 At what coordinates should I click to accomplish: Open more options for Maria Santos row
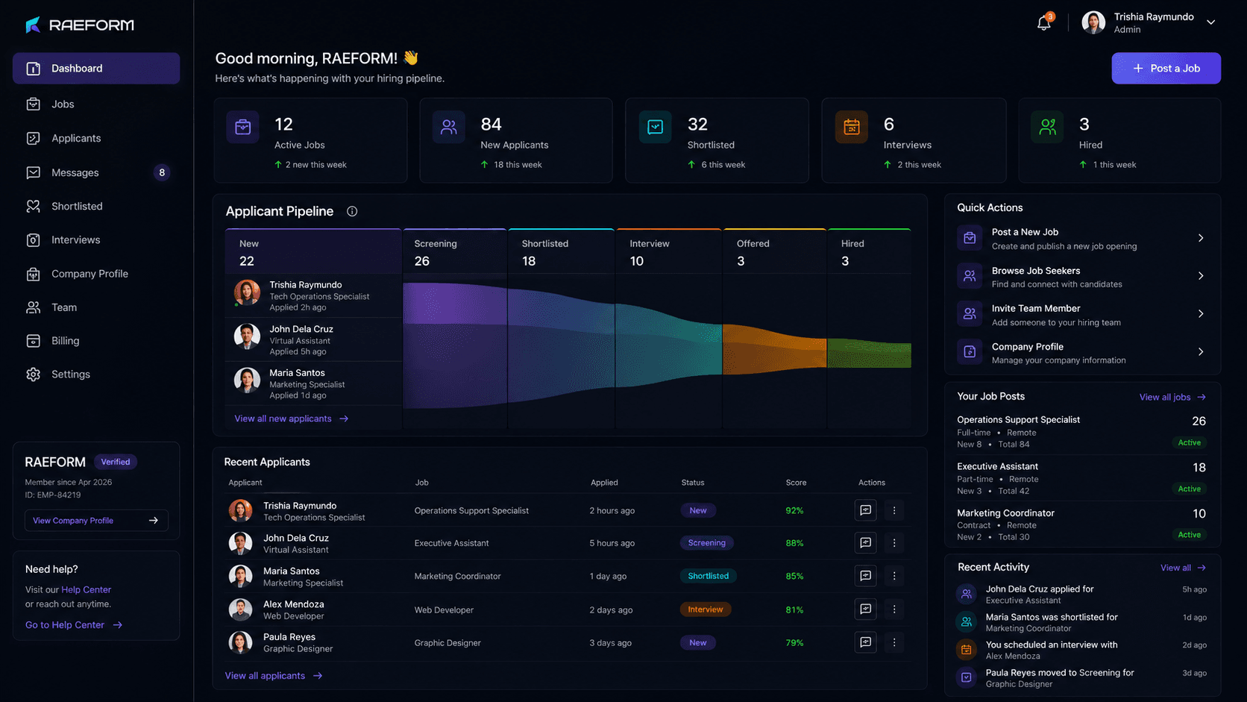[894, 576]
